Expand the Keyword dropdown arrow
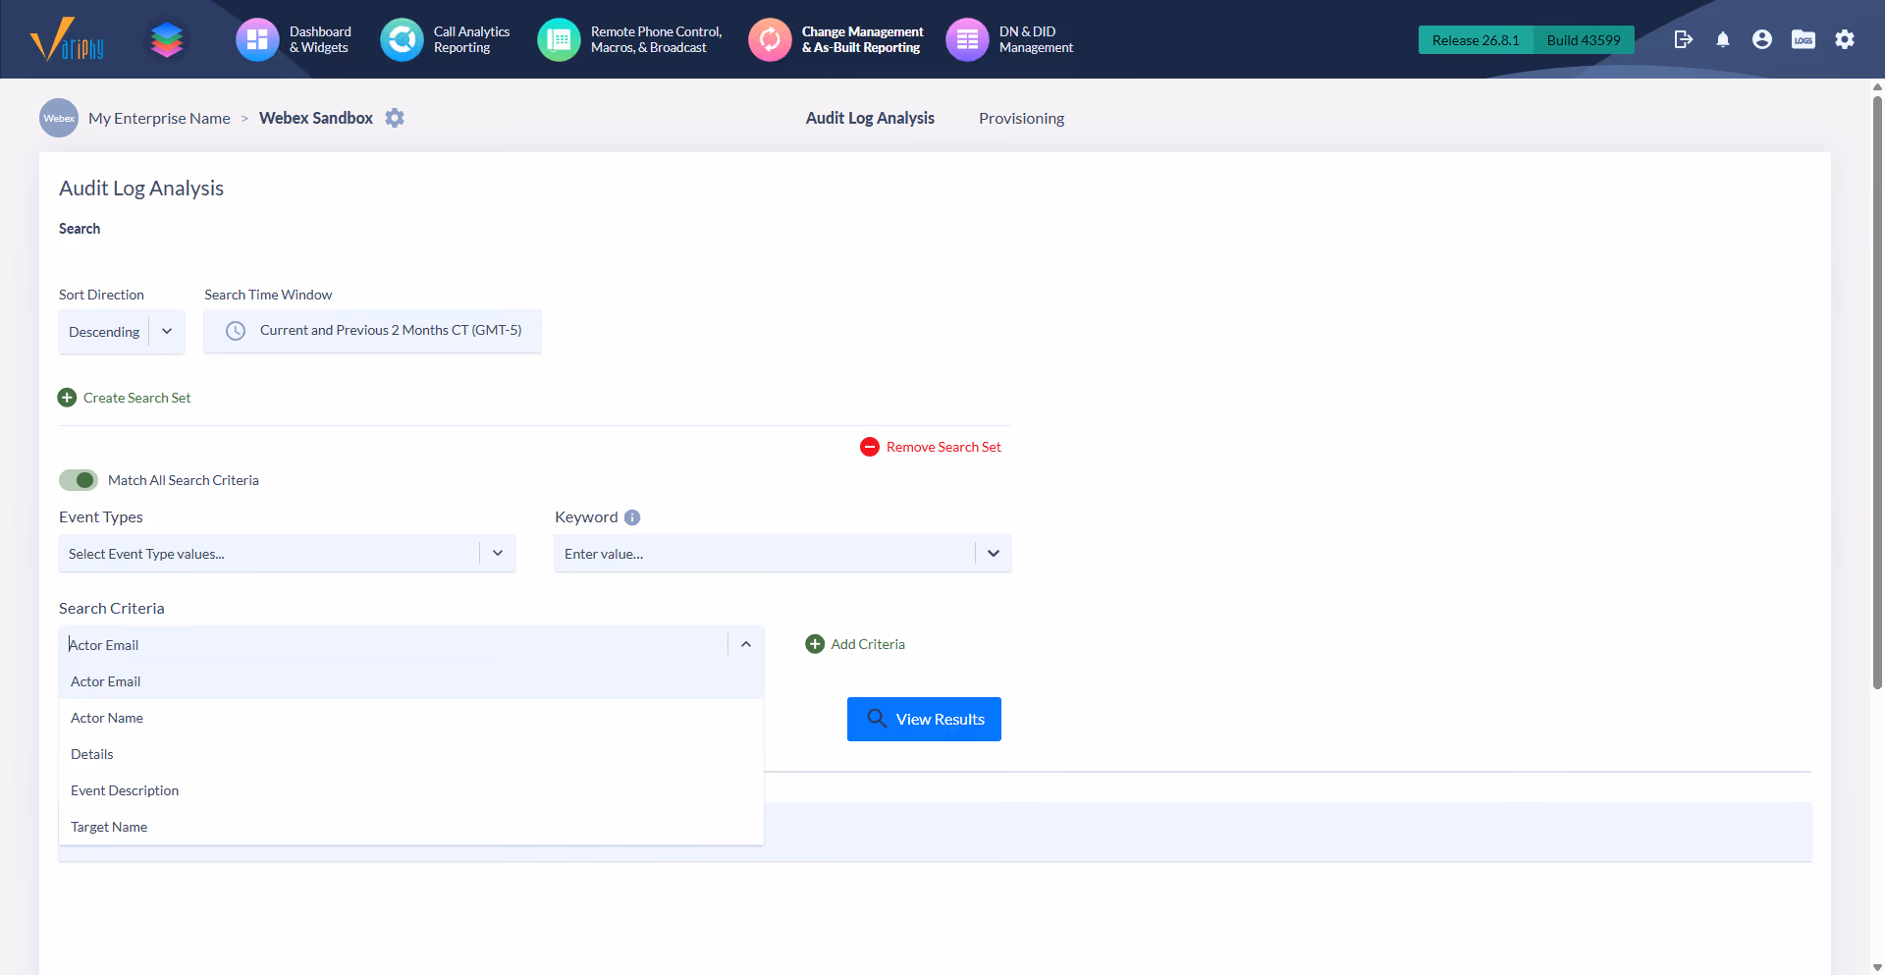This screenshot has width=1885, height=975. click(x=994, y=554)
